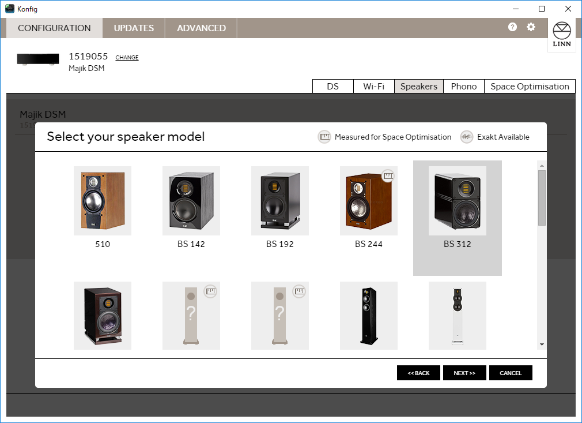582x423 pixels.
Task: Click "Measured for Space Optimisation" legend text
Action: point(393,137)
